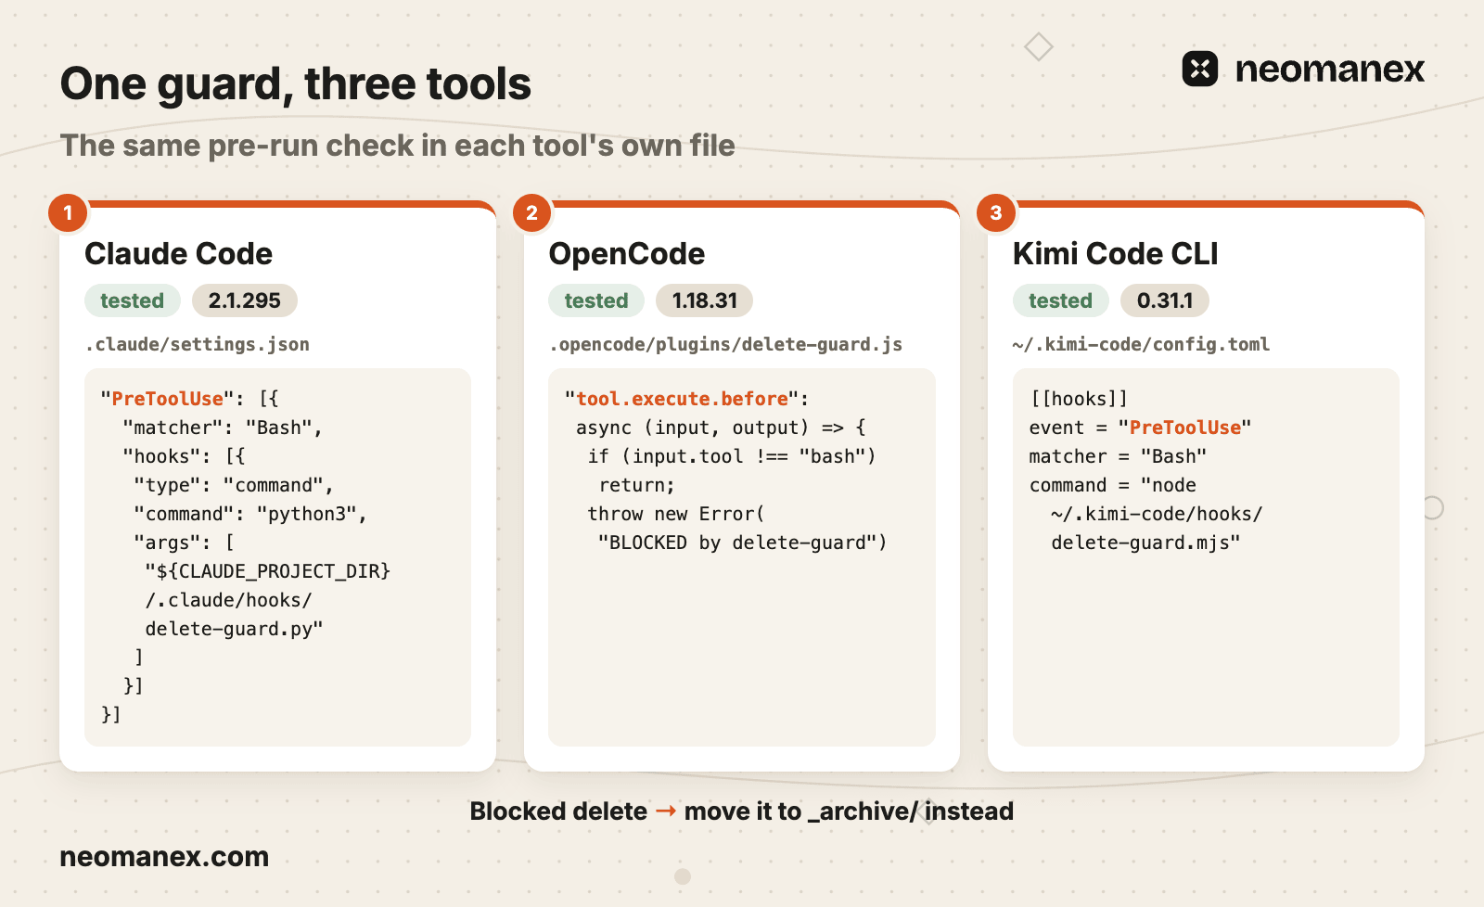Click the throw new Error( line

coord(676,514)
